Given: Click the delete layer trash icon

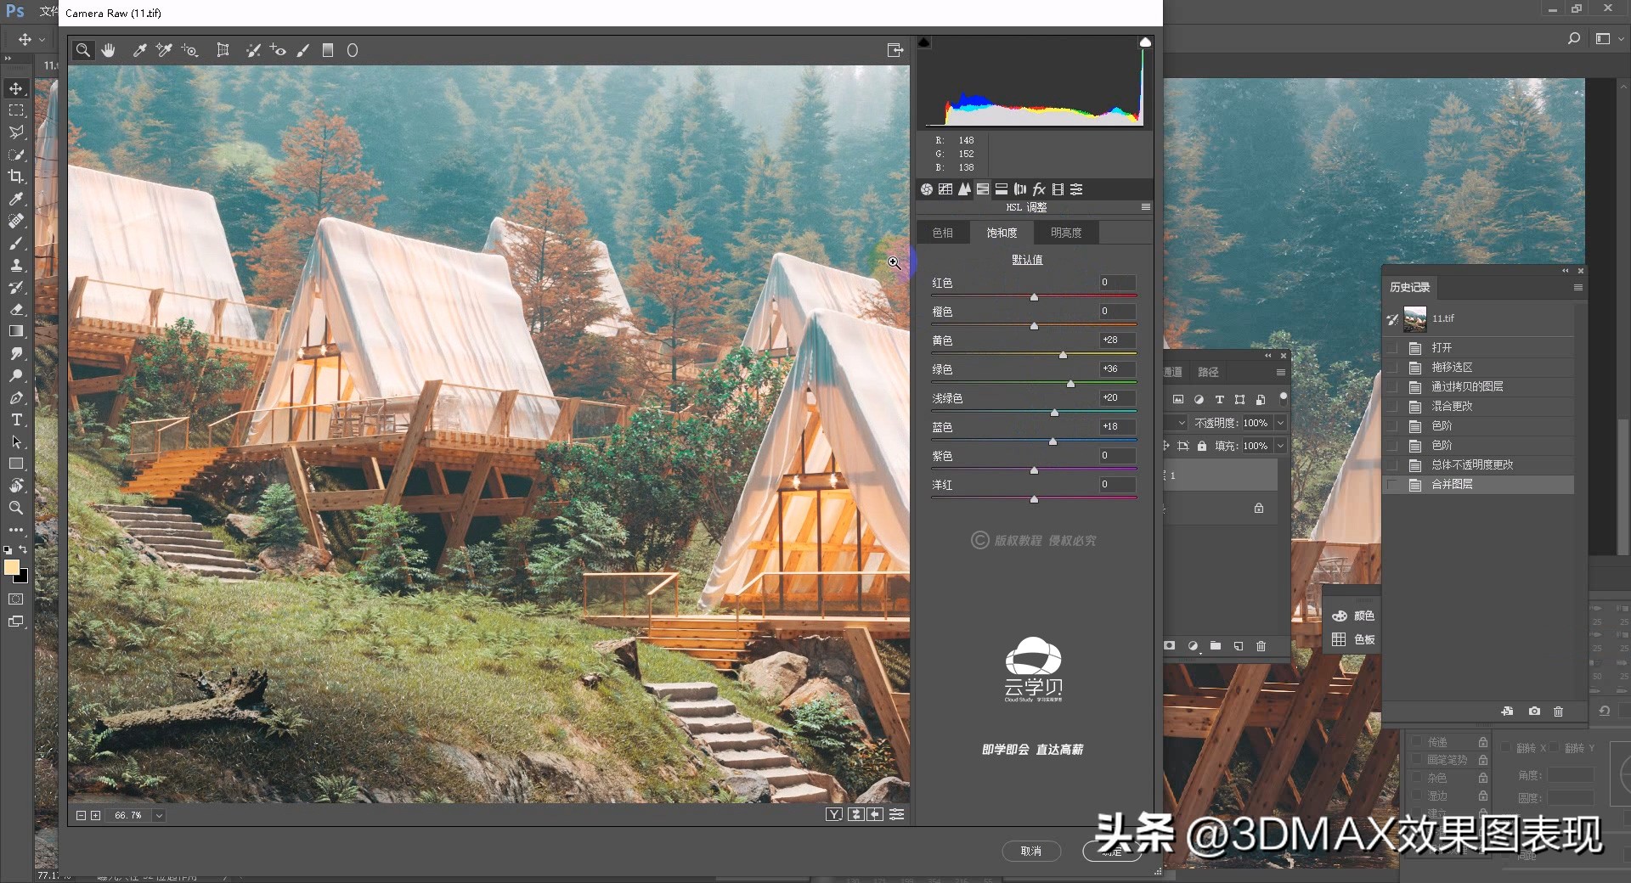Looking at the screenshot, I should [x=1261, y=646].
